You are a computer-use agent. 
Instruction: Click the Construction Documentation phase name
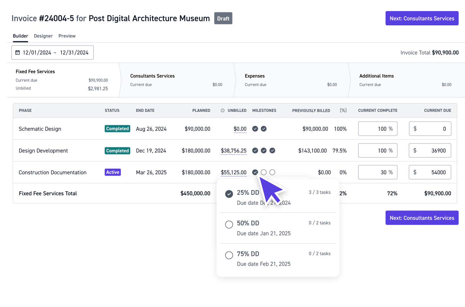(53, 172)
